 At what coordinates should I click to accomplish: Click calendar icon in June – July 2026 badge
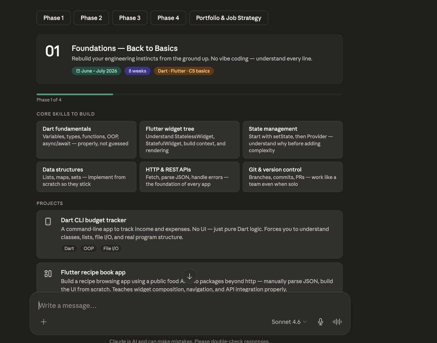coord(78,71)
